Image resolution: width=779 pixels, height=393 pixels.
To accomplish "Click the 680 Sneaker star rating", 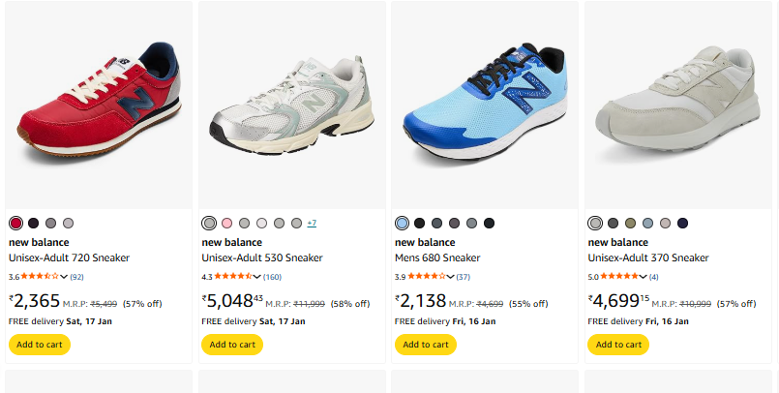I will click(426, 276).
